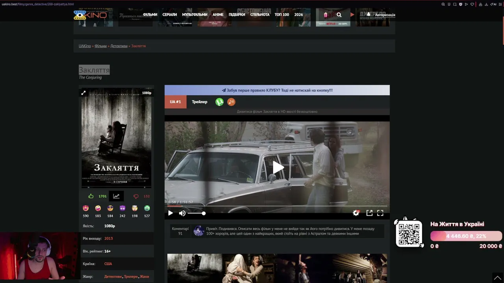Click browser heart favorites icon
Viewport: 504px width, 283px height.
pyautogui.click(x=472, y=4)
